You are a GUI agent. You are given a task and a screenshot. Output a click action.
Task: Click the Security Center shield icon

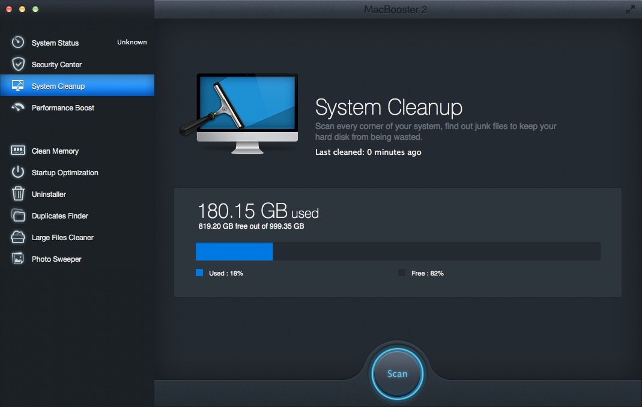coord(18,64)
